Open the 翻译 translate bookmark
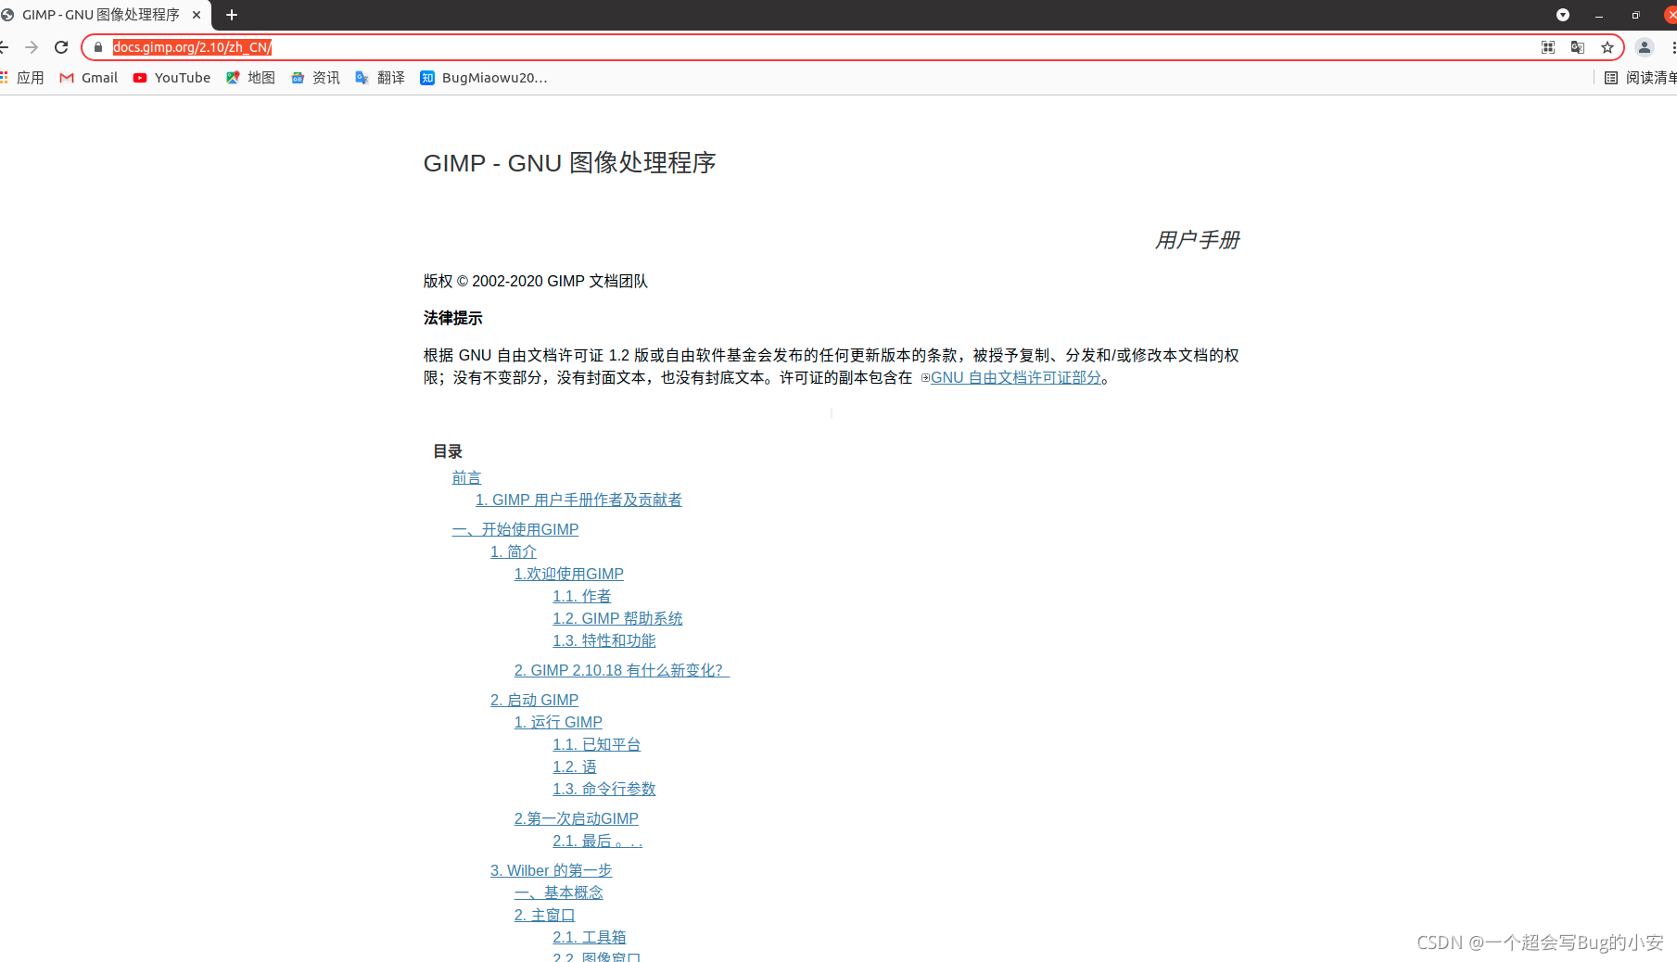The width and height of the screenshot is (1677, 962). [380, 78]
